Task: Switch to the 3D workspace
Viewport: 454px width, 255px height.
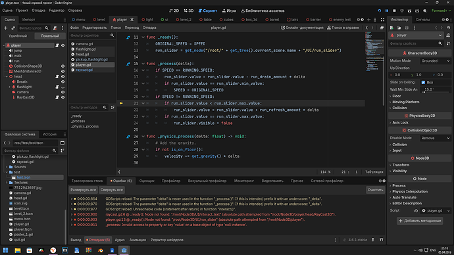Action: point(189,11)
